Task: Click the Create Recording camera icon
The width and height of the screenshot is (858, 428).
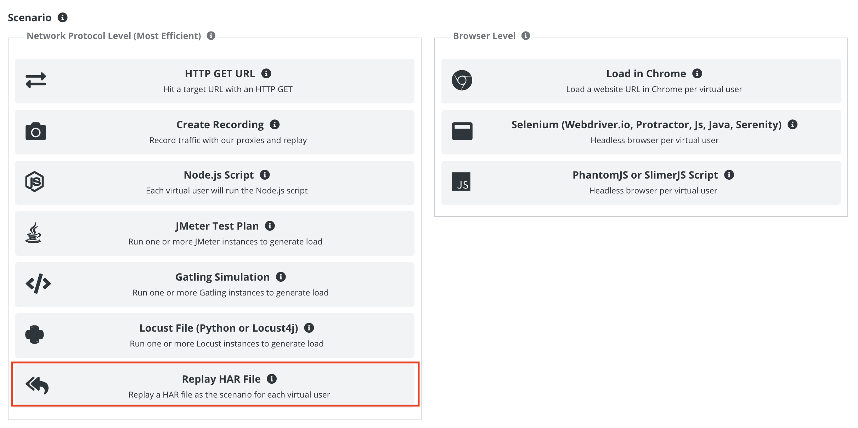Action: click(36, 131)
